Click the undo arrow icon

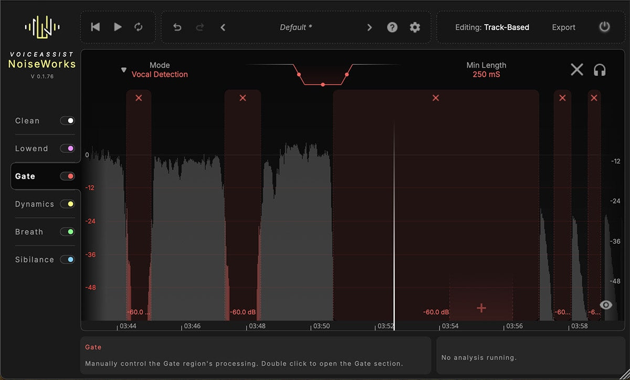(177, 27)
